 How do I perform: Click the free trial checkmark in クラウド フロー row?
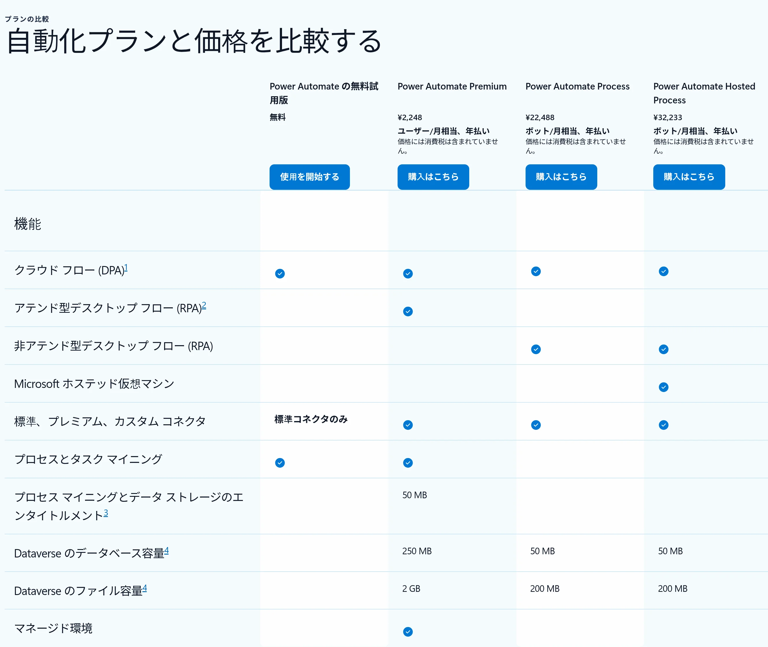point(280,274)
